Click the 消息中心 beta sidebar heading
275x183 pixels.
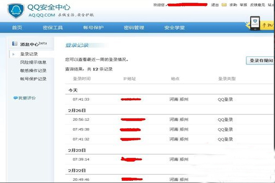[33, 43]
